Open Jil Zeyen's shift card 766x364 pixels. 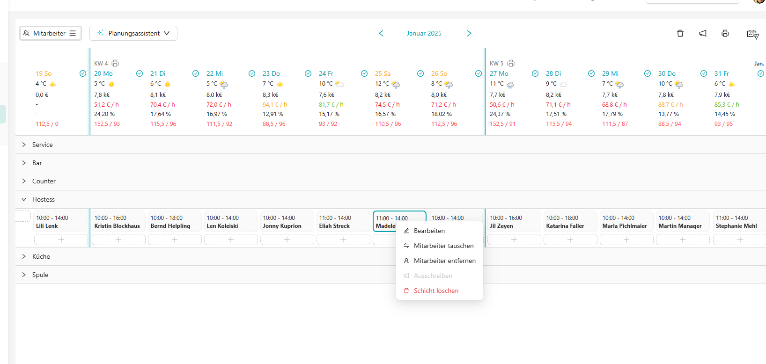[x=514, y=222]
